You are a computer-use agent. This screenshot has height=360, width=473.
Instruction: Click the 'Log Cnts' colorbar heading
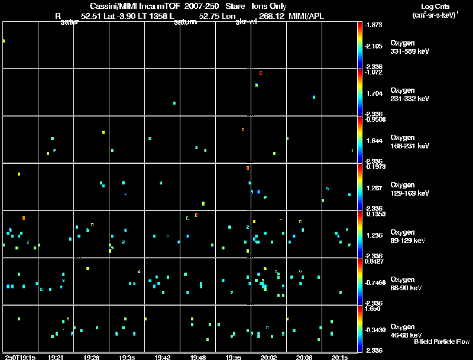[435, 7]
